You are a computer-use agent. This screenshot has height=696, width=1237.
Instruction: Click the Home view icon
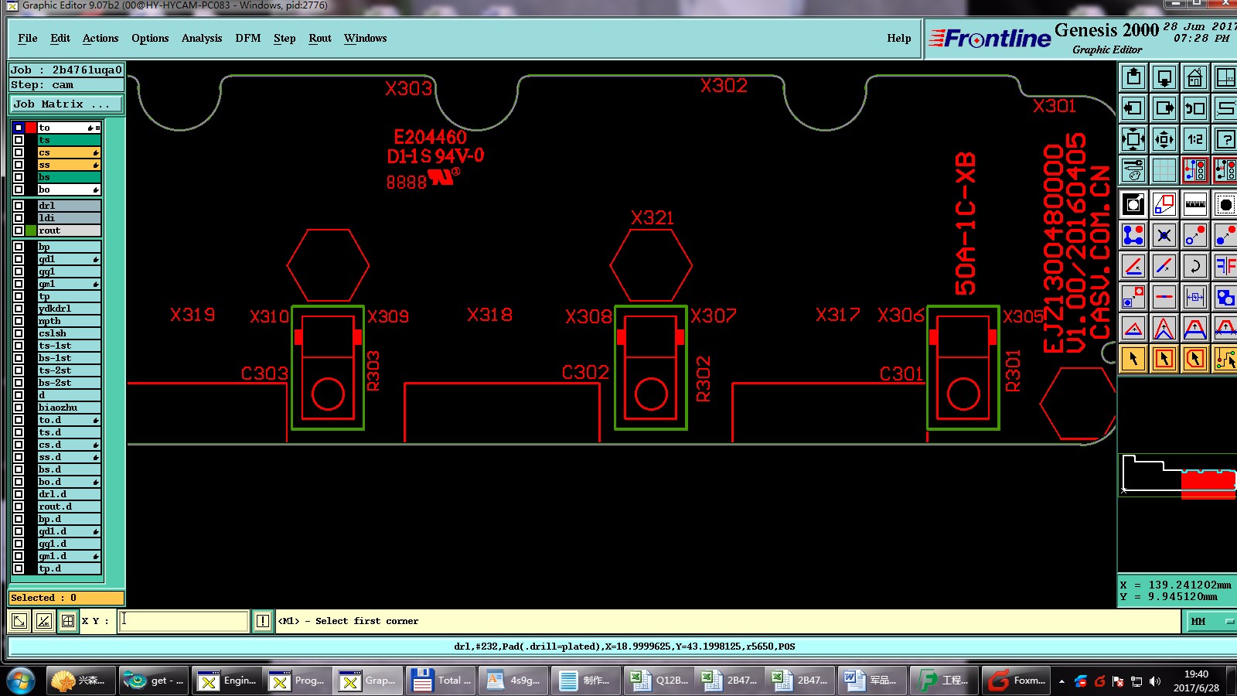(x=1194, y=77)
